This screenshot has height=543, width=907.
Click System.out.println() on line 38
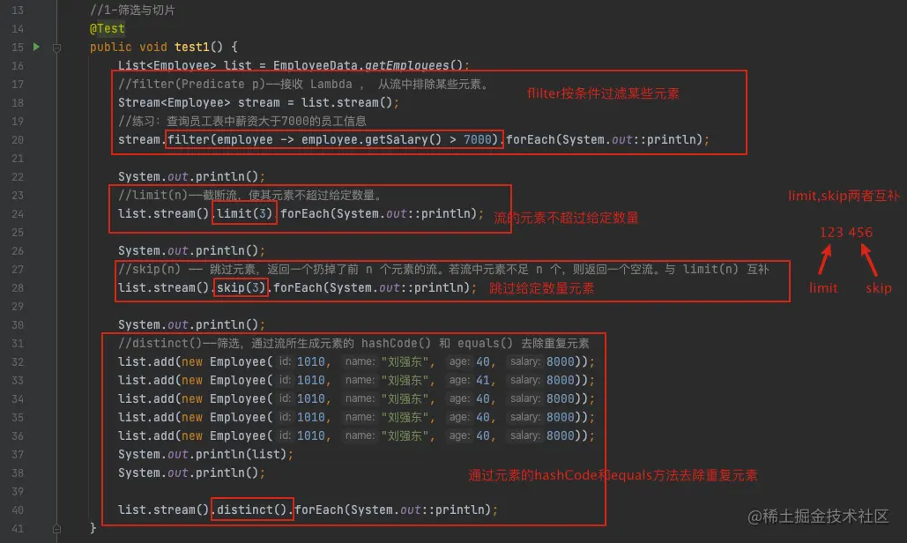191,472
